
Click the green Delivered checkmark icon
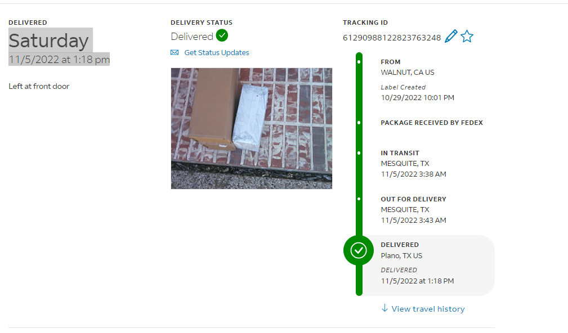pyautogui.click(x=222, y=35)
